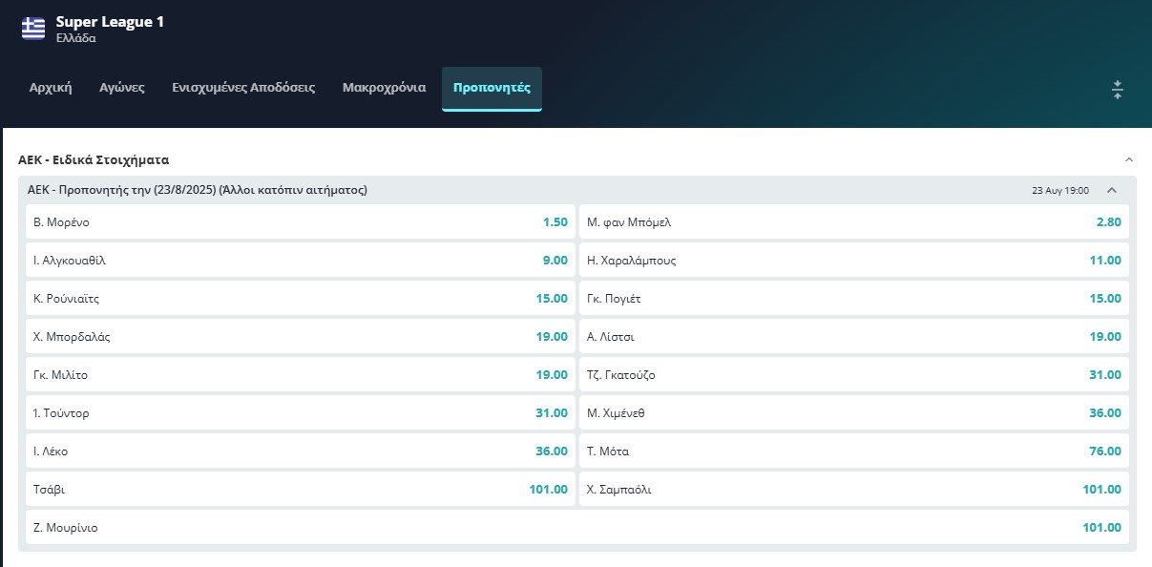Pick Μ. φαν Μπόμελ at 2.80
Image resolution: width=1152 pixels, height=567 pixels.
click(854, 221)
